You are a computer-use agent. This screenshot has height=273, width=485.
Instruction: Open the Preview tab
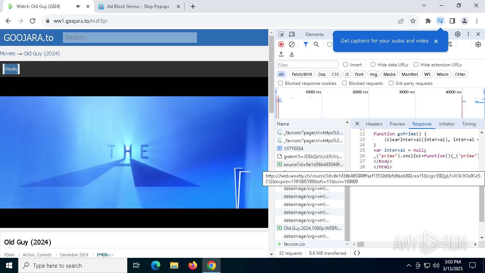[x=397, y=124]
